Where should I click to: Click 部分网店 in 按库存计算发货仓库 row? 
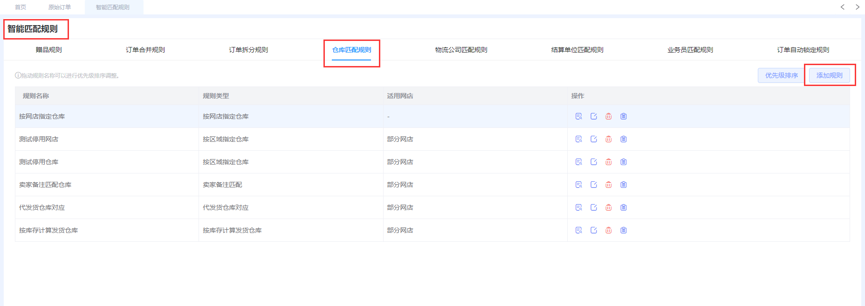click(x=400, y=230)
